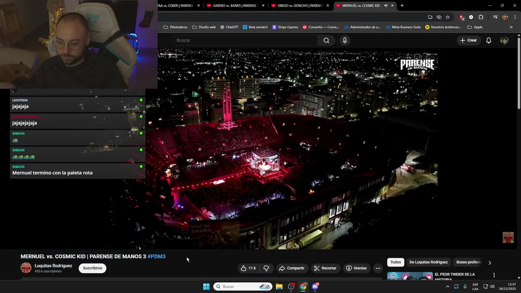Click the volume icon in system tray
521x293 pixels.
492,286
